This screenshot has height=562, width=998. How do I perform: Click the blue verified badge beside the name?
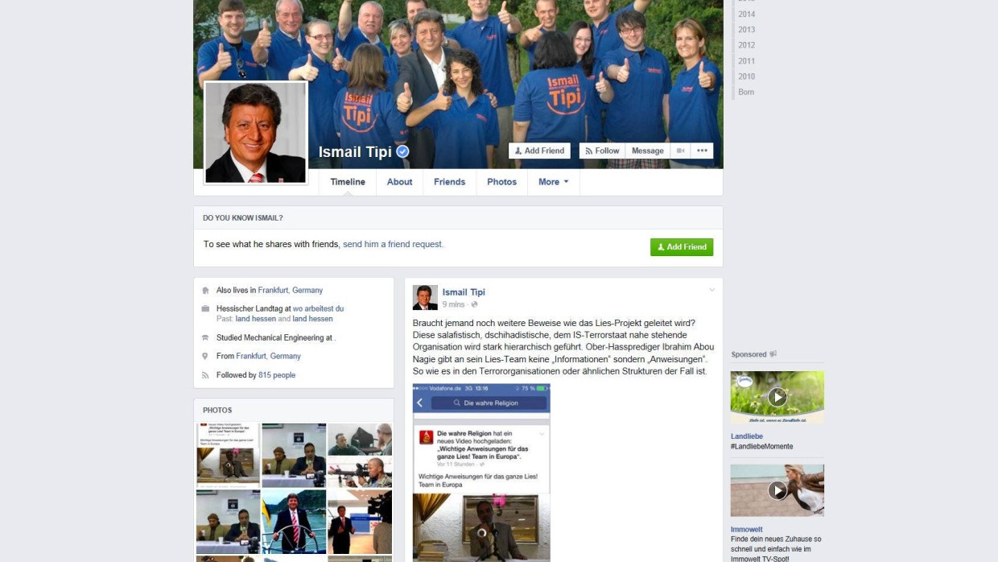pyautogui.click(x=402, y=151)
